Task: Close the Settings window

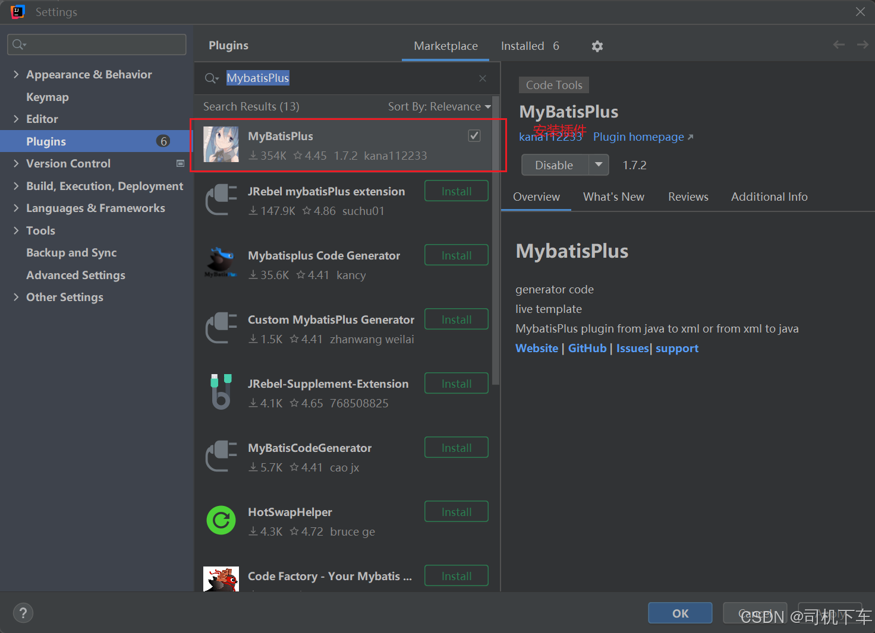Action: 860,12
